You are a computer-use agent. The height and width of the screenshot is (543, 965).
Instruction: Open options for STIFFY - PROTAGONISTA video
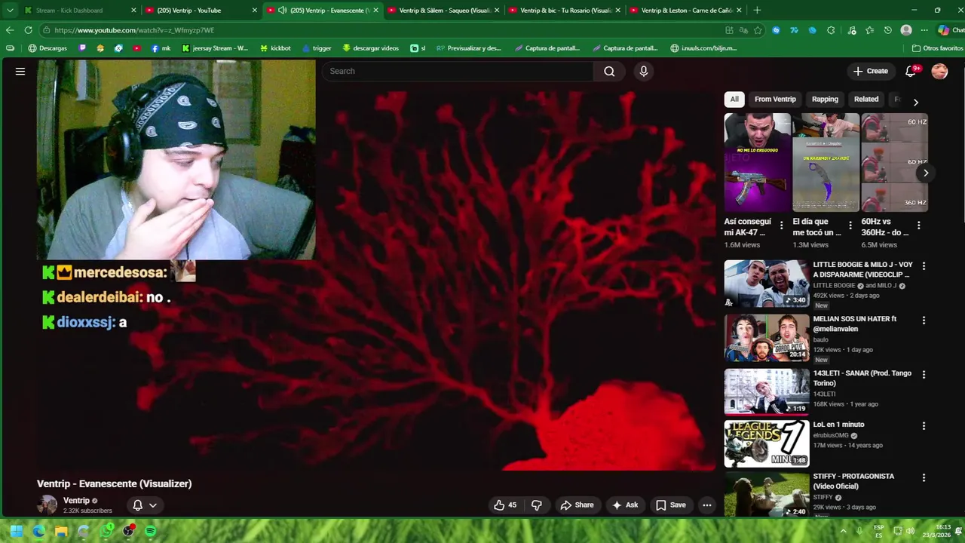(924, 477)
